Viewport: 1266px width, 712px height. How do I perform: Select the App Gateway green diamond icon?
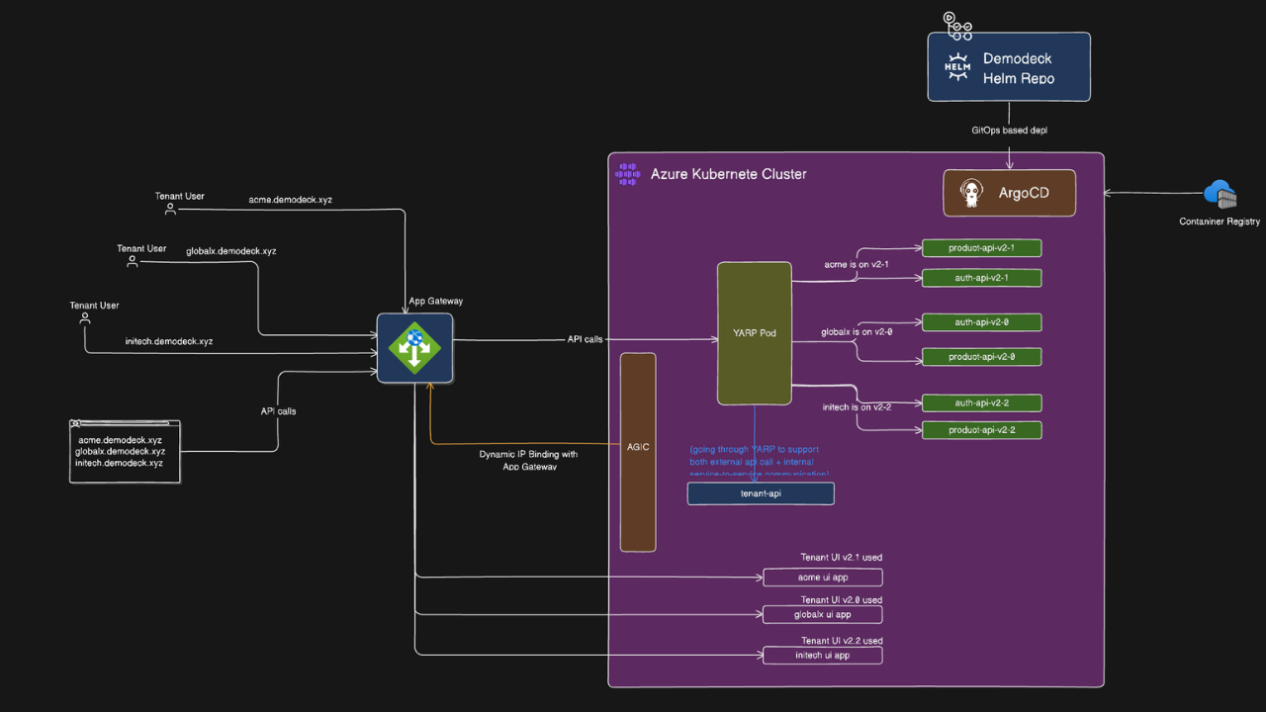(x=414, y=347)
